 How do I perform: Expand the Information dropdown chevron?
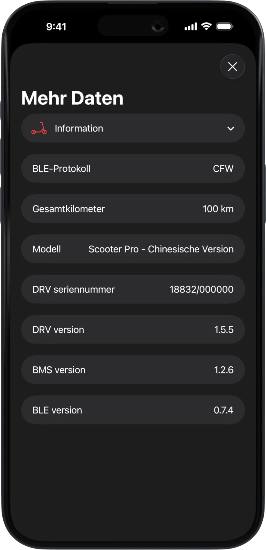pyautogui.click(x=231, y=129)
